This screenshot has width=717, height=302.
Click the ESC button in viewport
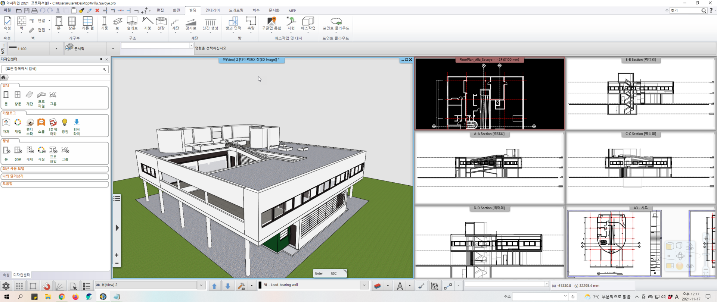[x=334, y=273]
